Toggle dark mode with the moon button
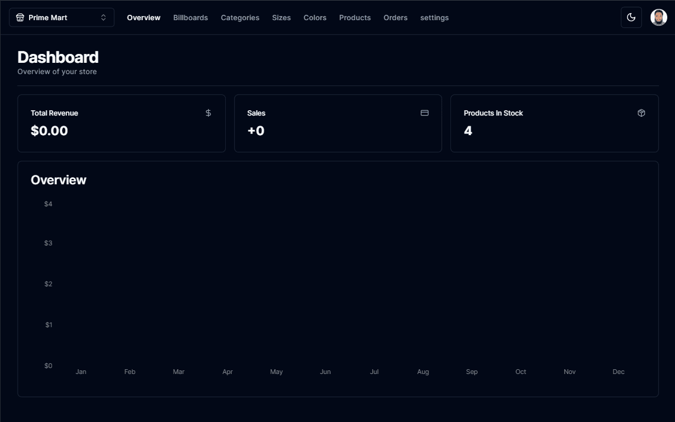 (631, 18)
